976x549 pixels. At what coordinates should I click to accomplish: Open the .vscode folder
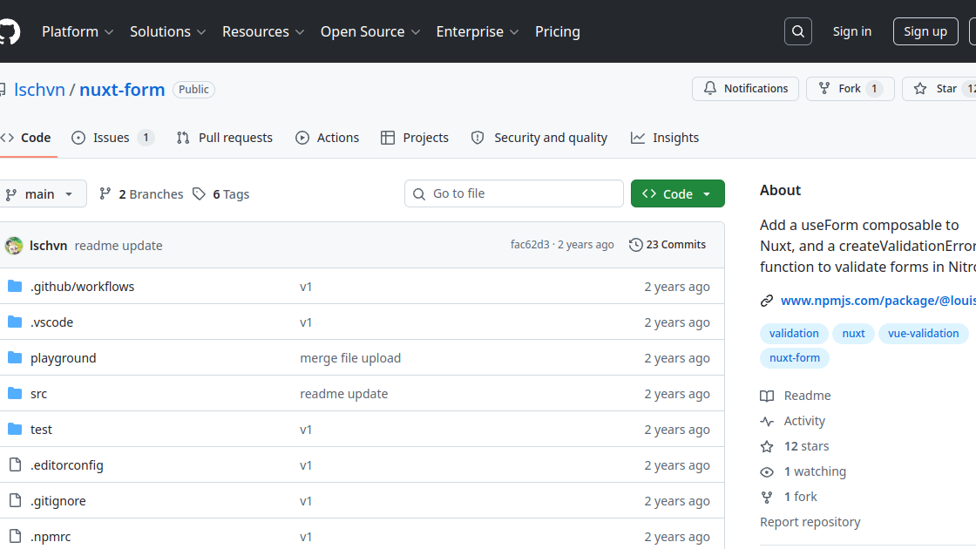tap(51, 322)
